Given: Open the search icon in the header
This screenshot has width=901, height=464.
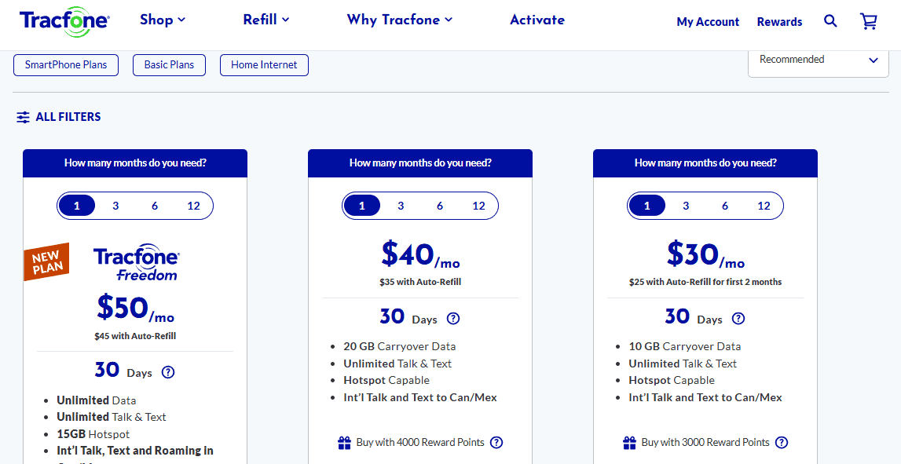Looking at the screenshot, I should point(830,21).
